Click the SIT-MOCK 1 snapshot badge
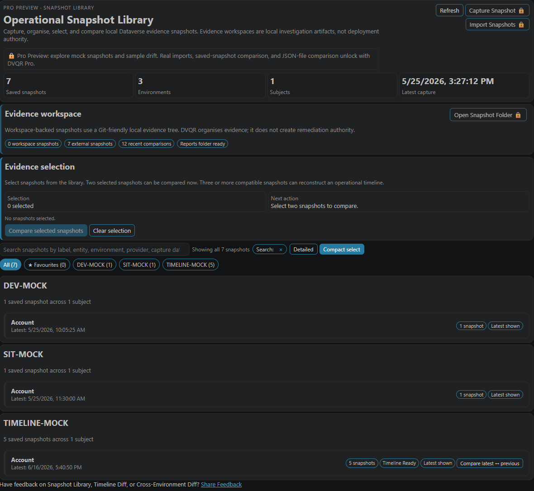This screenshot has height=491, width=534. 472,395
